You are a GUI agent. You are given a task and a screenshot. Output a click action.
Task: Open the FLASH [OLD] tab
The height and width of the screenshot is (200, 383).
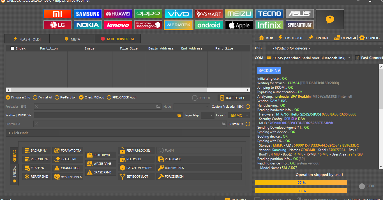(x=27, y=39)
